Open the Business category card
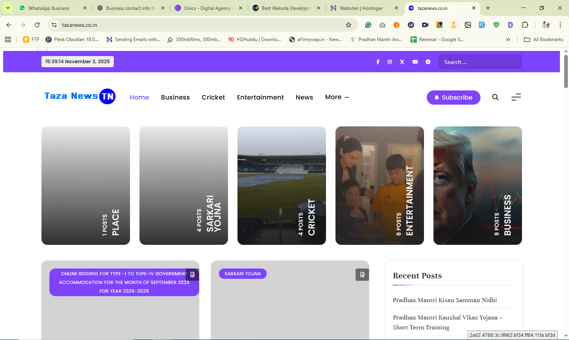 pos(477,186)
